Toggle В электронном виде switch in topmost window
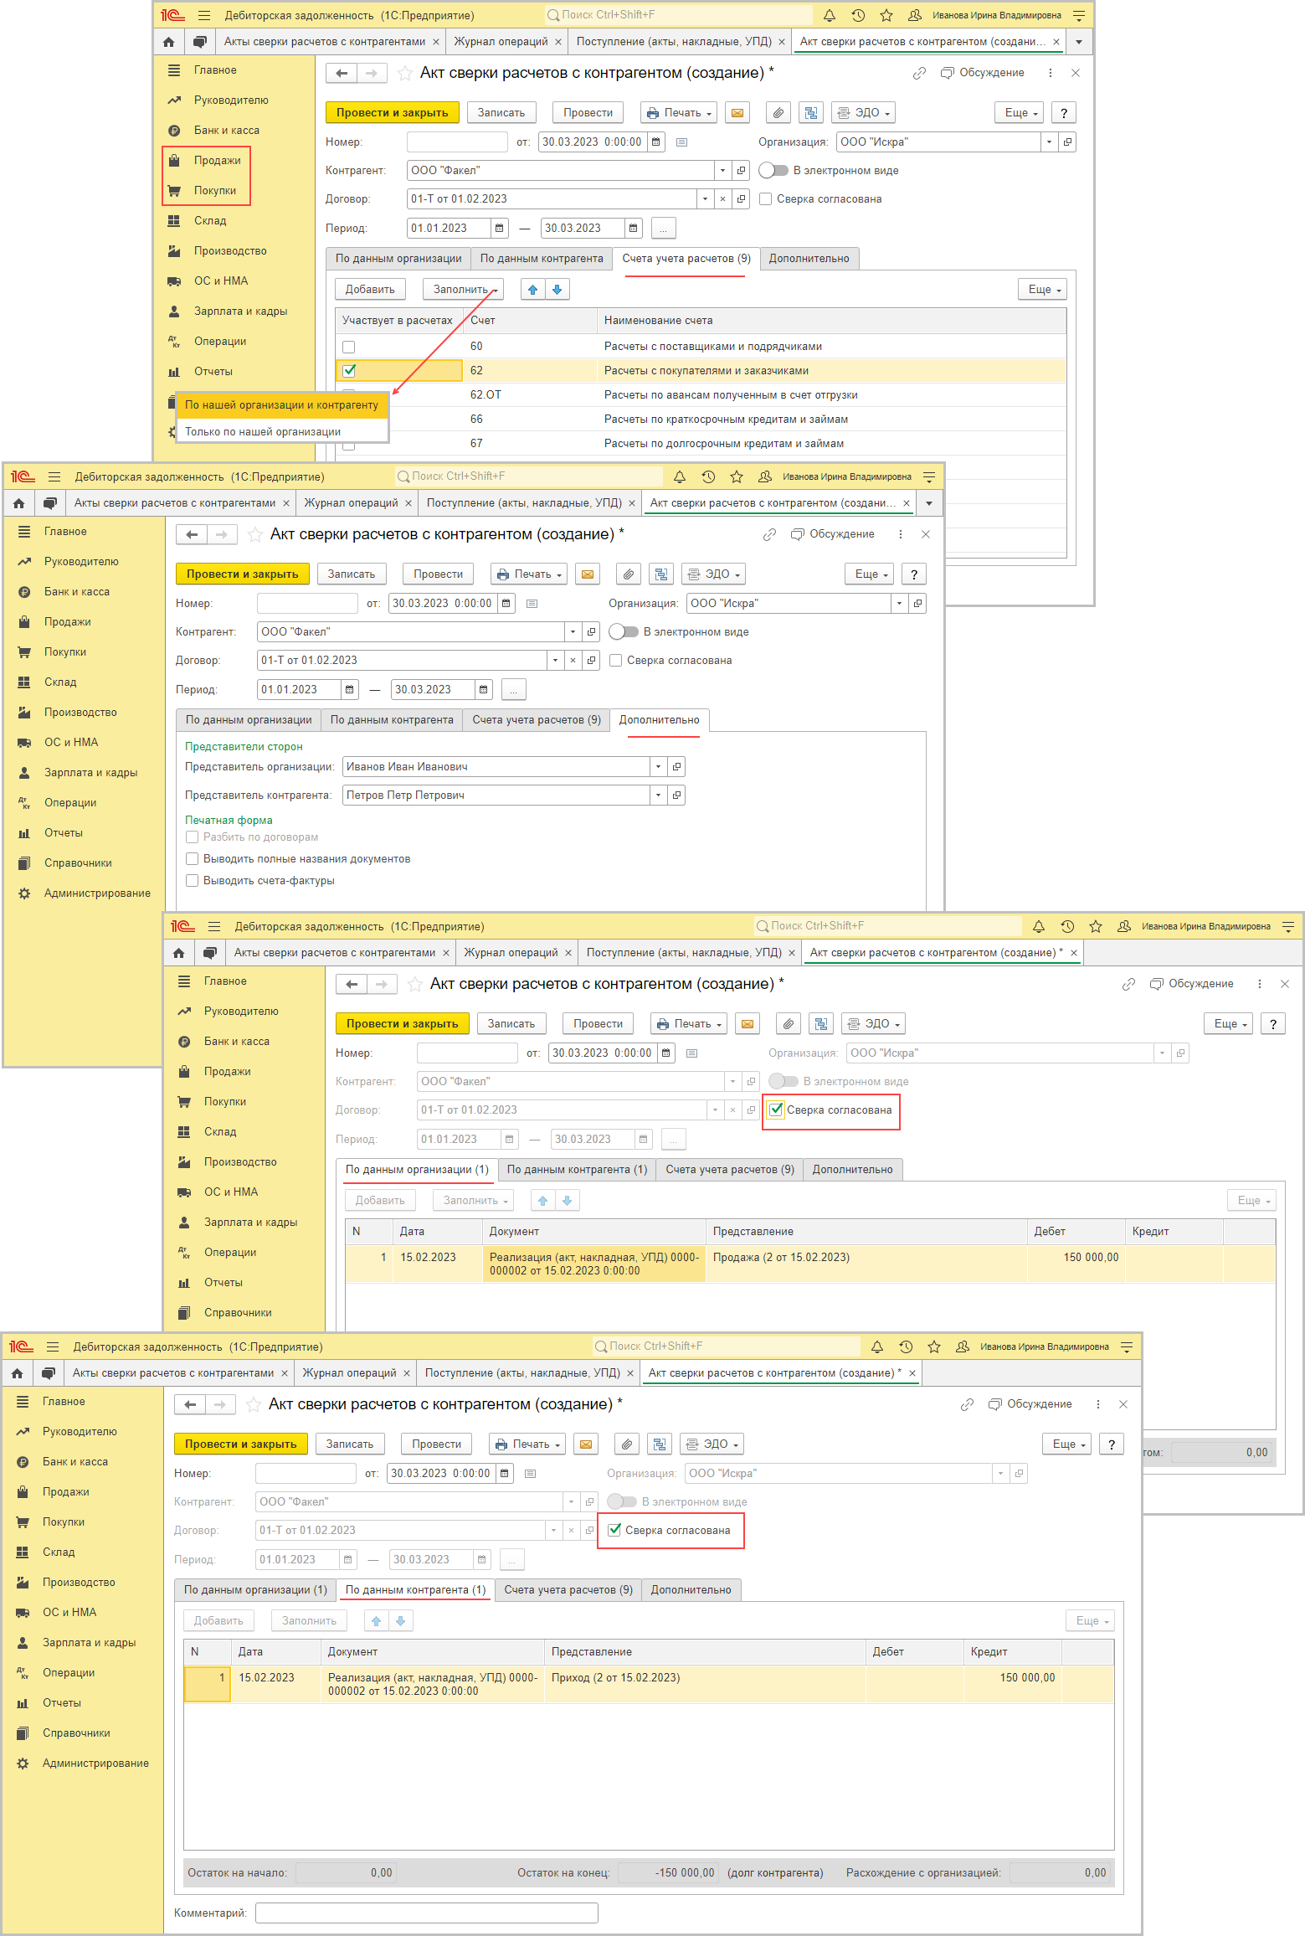This screenshot has height=1936, width=1305. click(773, 171)
